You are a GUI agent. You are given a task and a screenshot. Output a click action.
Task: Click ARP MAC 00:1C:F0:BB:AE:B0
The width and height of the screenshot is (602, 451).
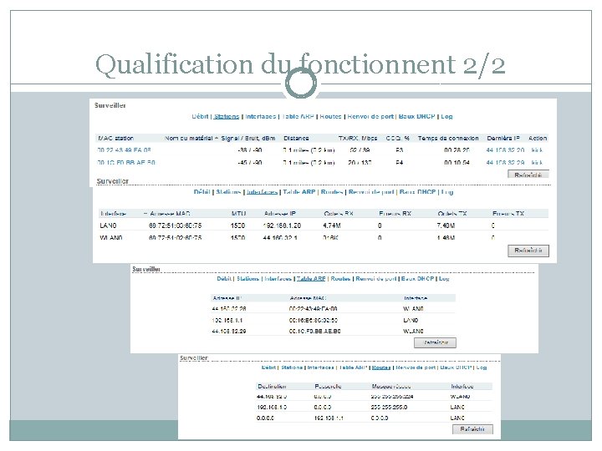click(314, 331)
